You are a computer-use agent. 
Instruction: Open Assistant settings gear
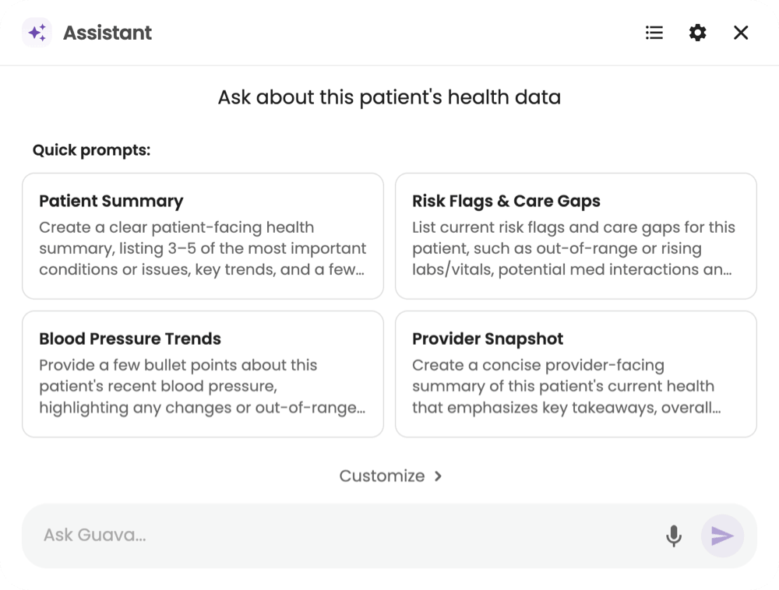pyautogui.click(x=697, y=33)
